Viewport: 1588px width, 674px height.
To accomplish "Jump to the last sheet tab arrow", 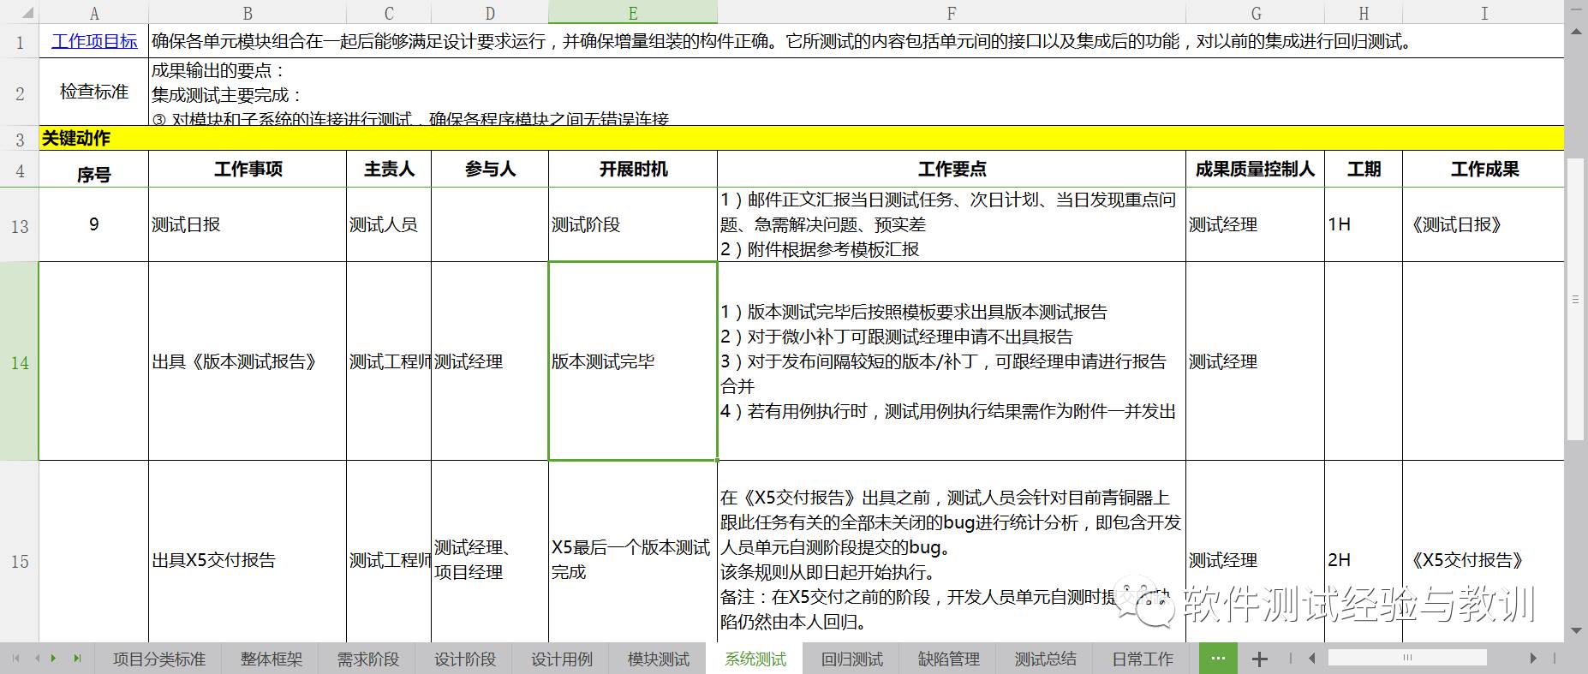I will click(76, 659).
